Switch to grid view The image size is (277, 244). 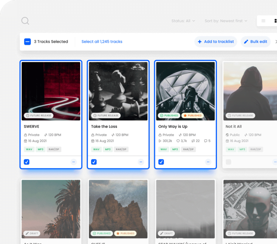click(x=276, y=21)
